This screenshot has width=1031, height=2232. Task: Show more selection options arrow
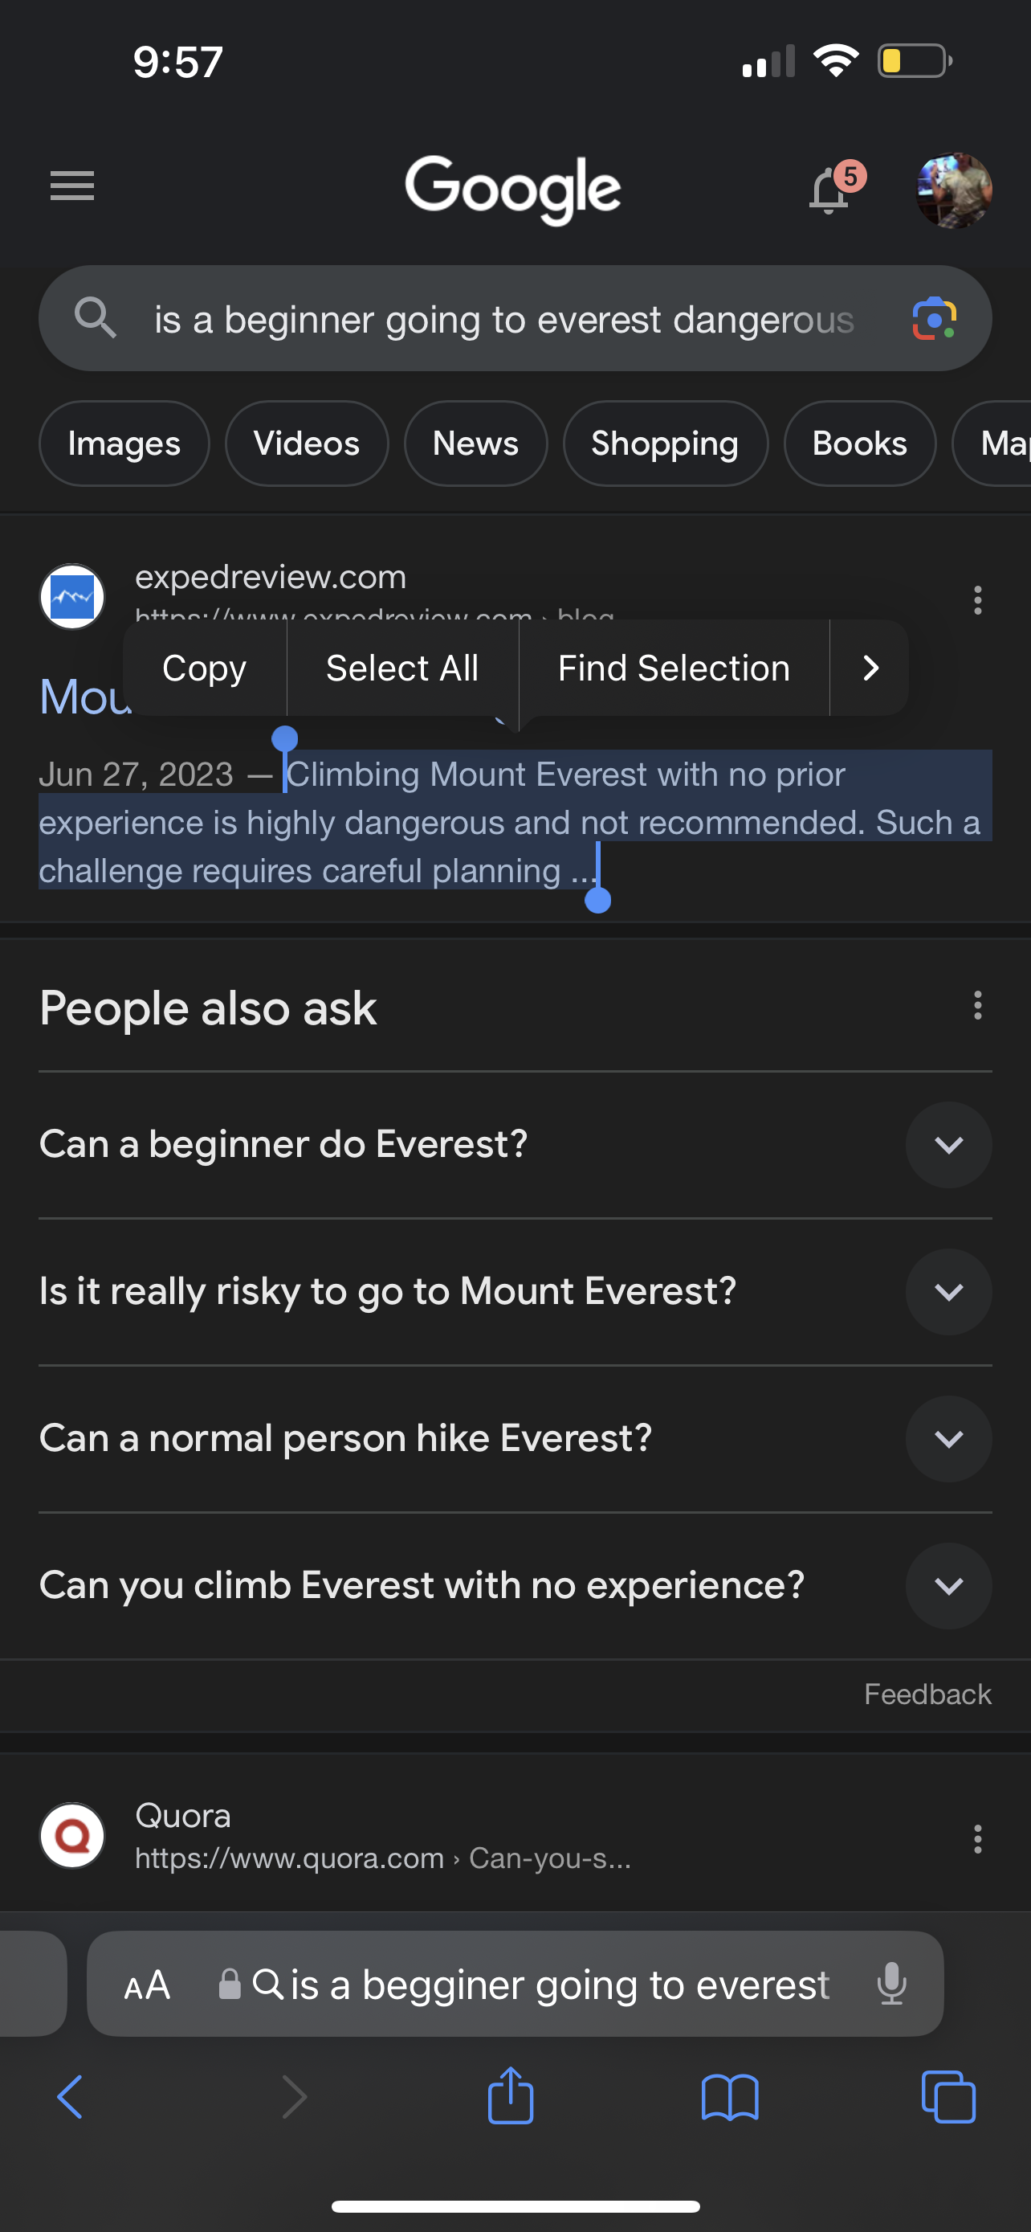(x=870, y=668)
